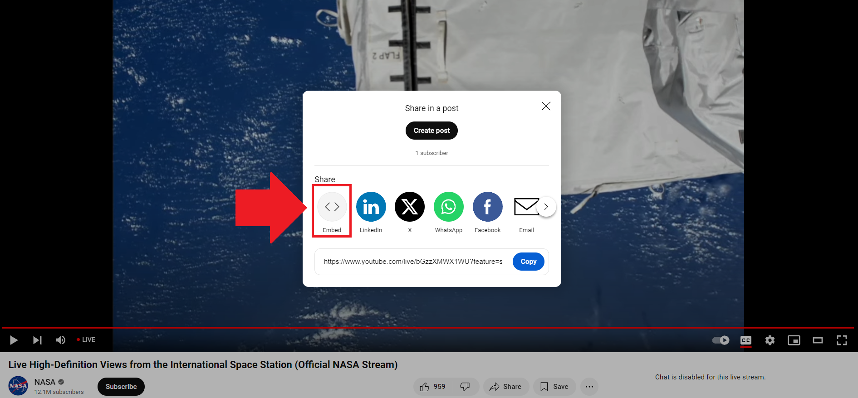Click 'Chat is disabled for this live stream' text
Viewport: 858px width, 398px height.
pyautogui.click(x=710, y=377)
